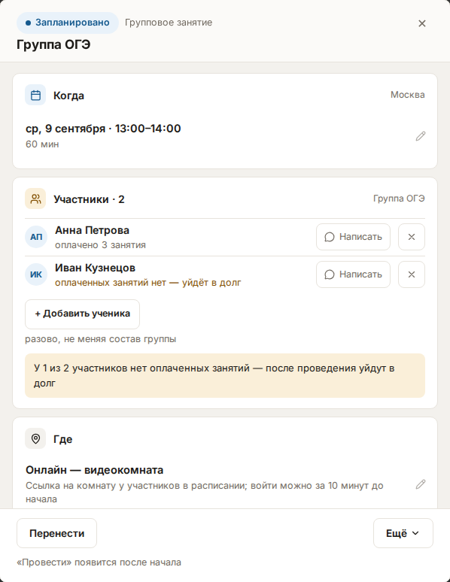Edit location with pencil icon in Где
The width and height of the screenshot is (450, 582).
pos(420,484)
